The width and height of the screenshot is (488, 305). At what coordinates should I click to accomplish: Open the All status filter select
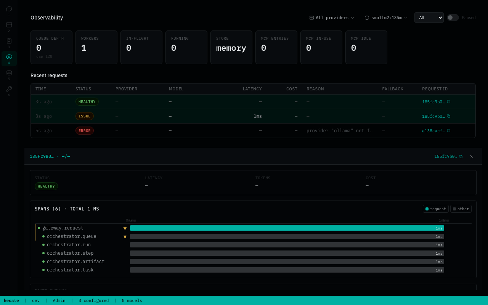click(x=429, y=18)
